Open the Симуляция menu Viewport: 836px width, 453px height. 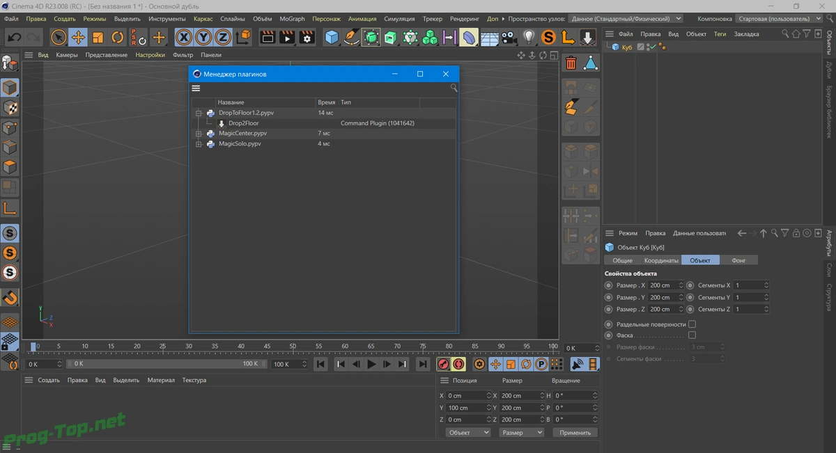[399, 19]
